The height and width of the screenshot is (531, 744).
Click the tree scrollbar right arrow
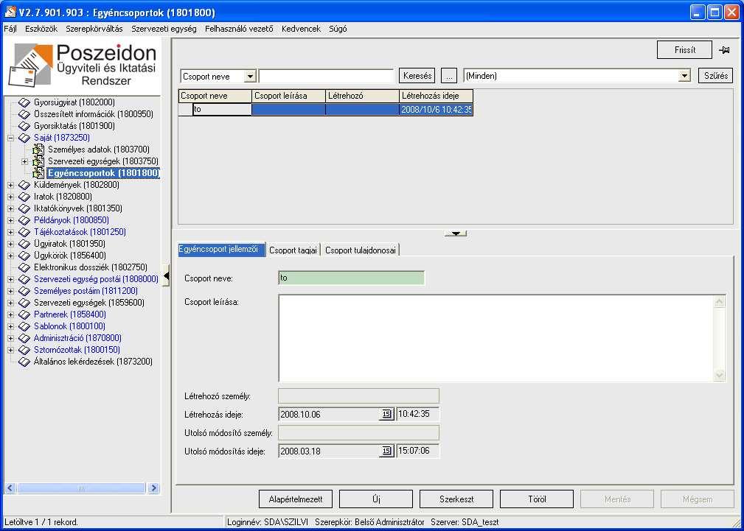(x=153, y=488)
